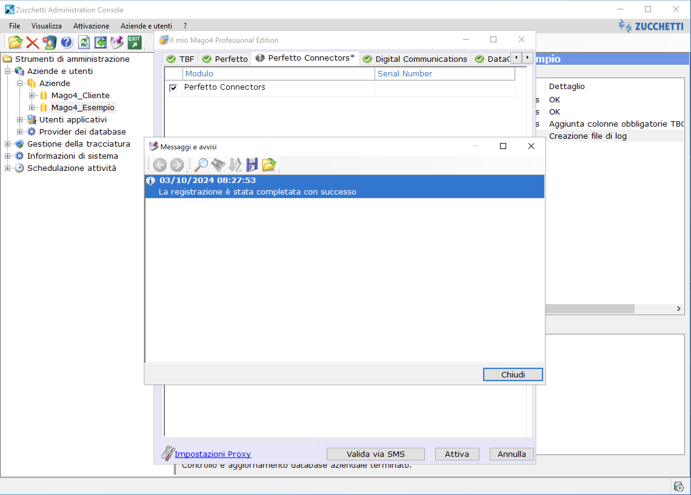The width and height of the screenshot is (691, 495).
Task: Switch to the Perfetto tab
Action: [225, 59]
